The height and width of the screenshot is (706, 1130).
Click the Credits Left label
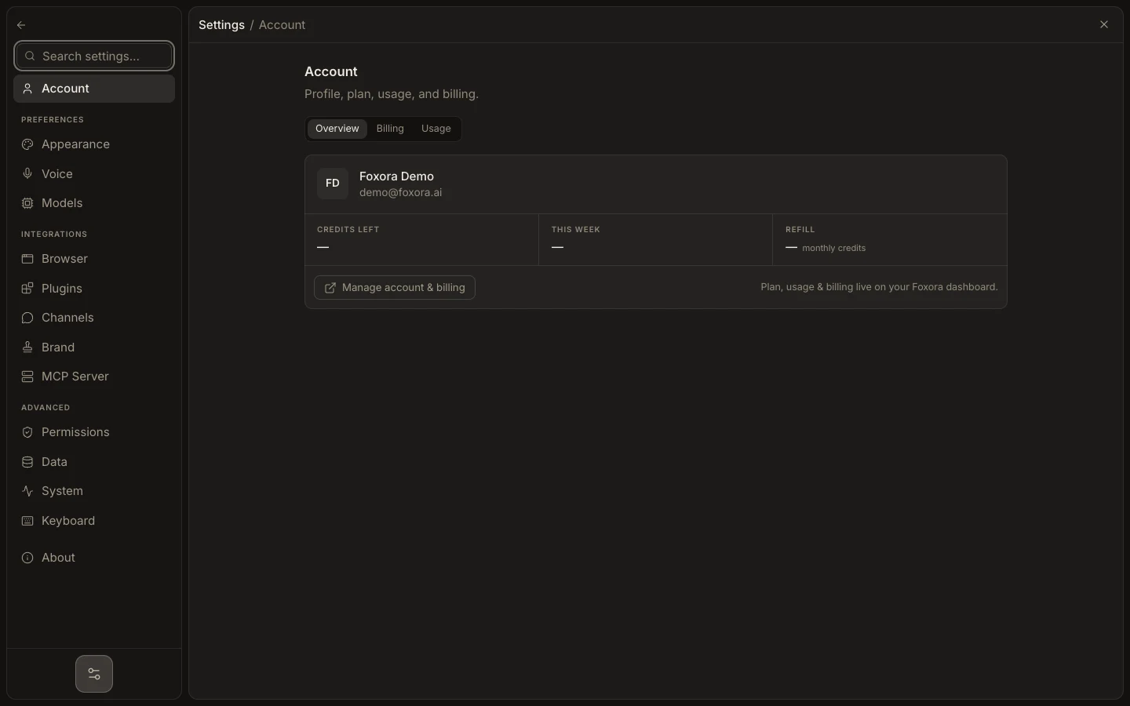[348, 230]
